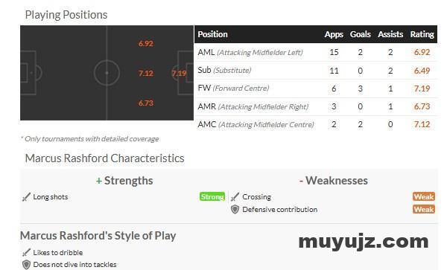This screenshot has height=270, width=447.
Task: Click the sword icon next to Crossing
Action: 235,197
